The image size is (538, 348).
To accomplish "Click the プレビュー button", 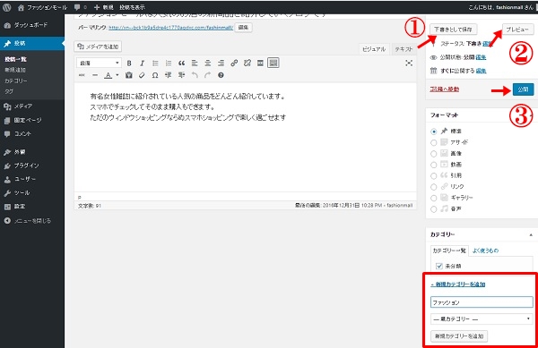I will [x=517, y=30].
